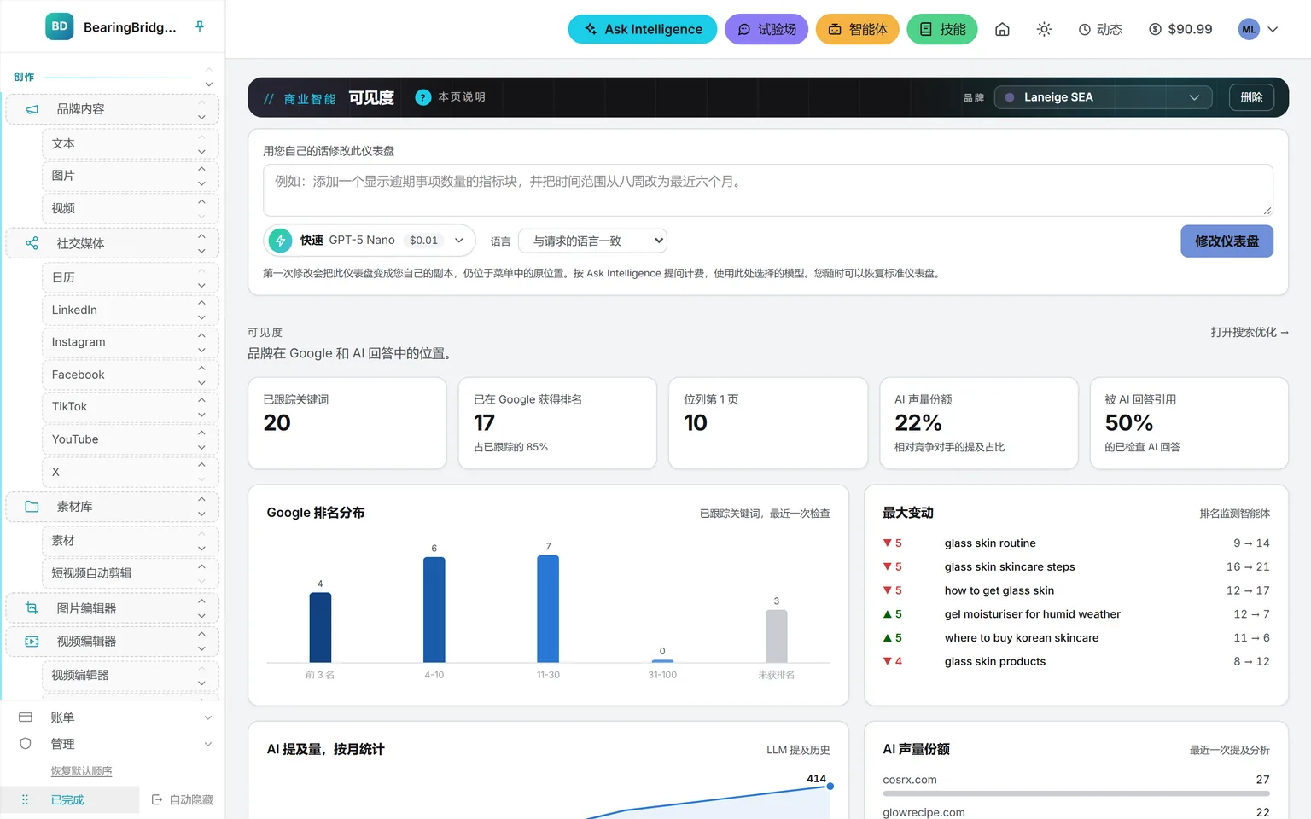Click Ask Intelligence button
The image size is (1311, 819).
point(643,29)
